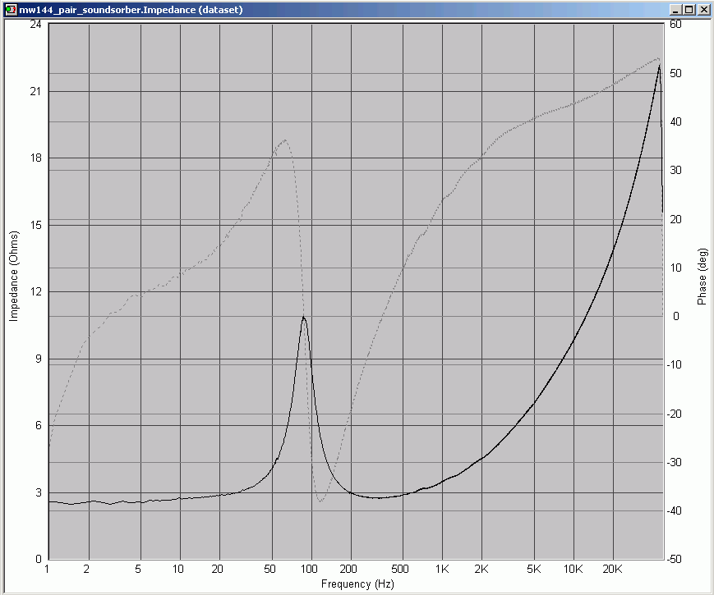Click the Phase (deg) axis label

point(702,276)
